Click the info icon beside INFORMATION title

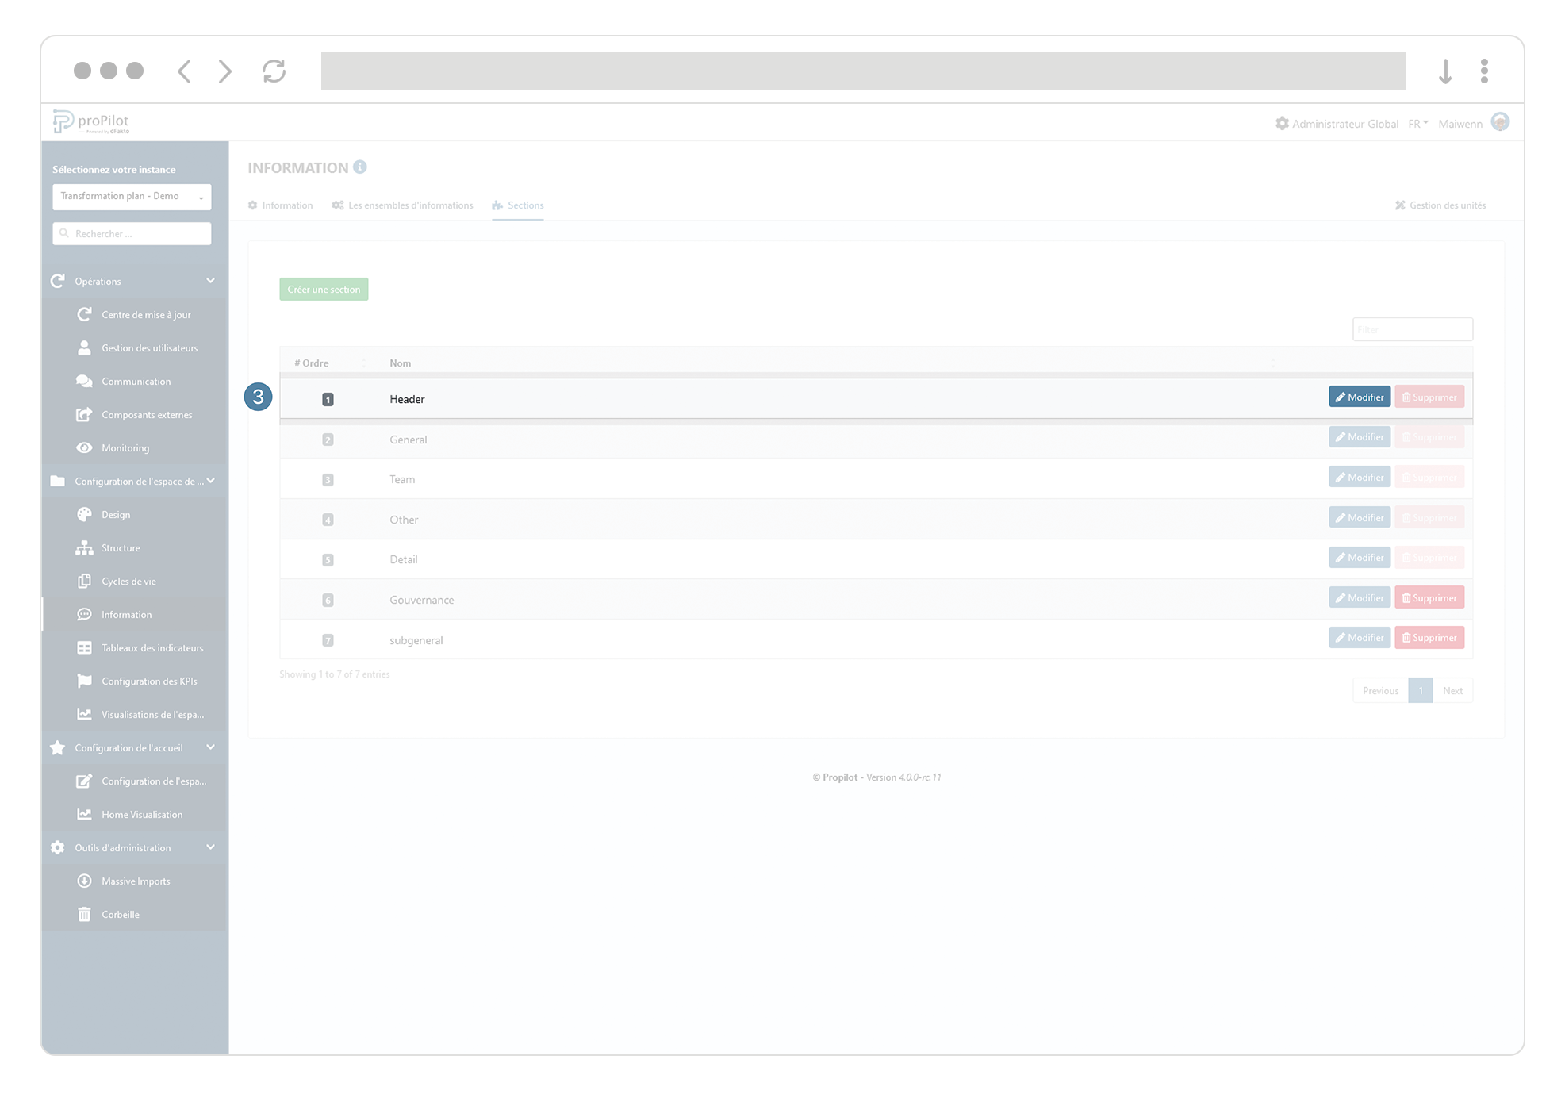coord(360,167)
